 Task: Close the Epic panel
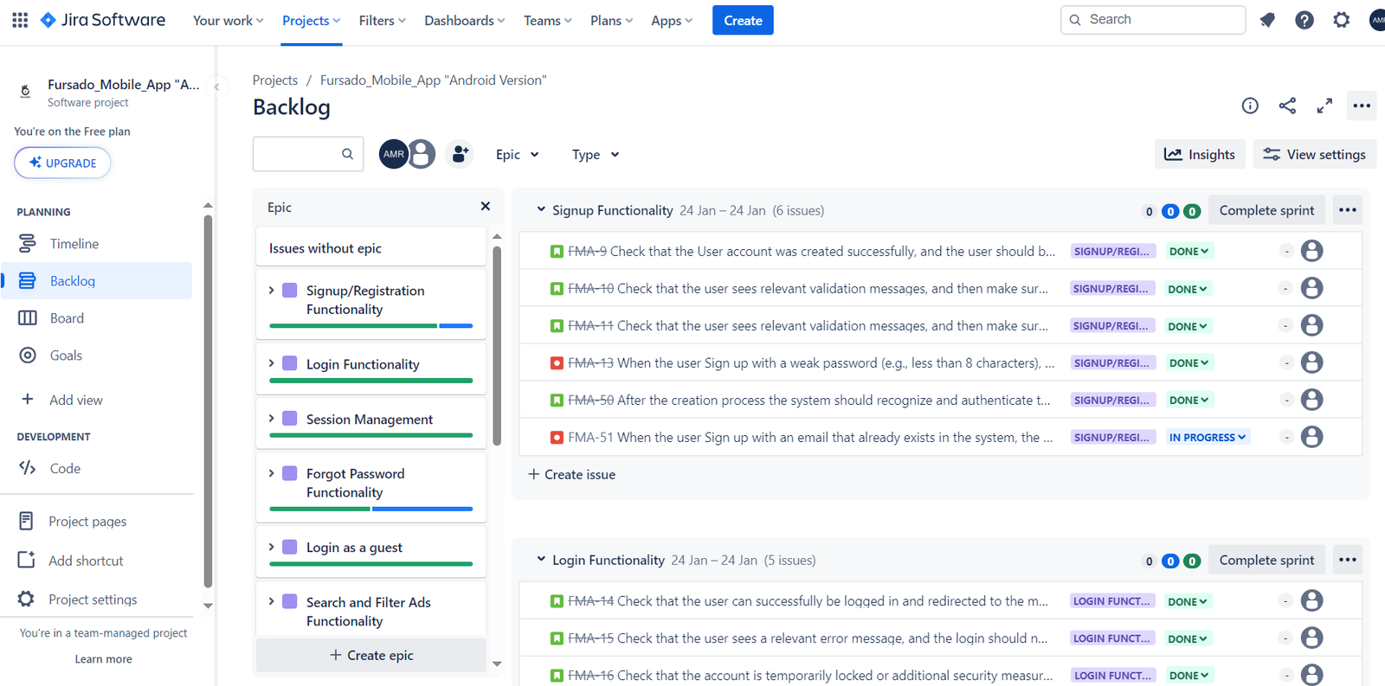click(485, 207)
